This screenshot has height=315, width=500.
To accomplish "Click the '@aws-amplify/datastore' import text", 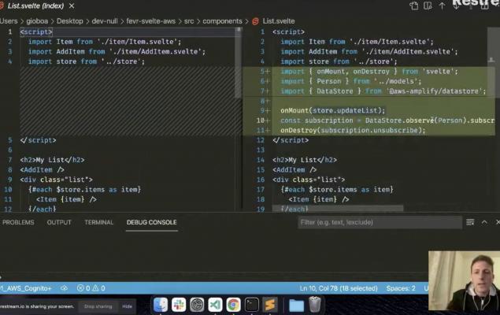I will point(434,91).
